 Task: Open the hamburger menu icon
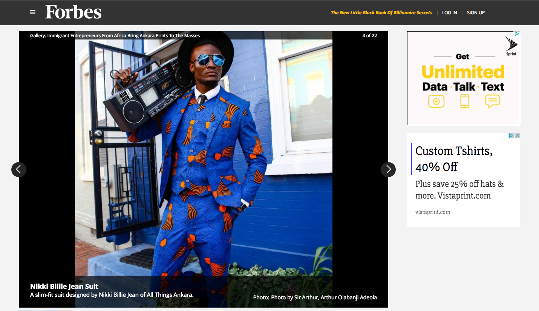33,12
